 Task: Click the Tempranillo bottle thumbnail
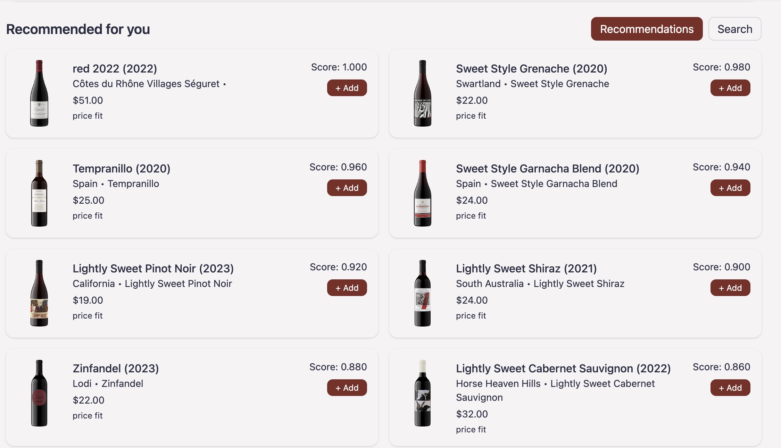click(x=39, y=193)
